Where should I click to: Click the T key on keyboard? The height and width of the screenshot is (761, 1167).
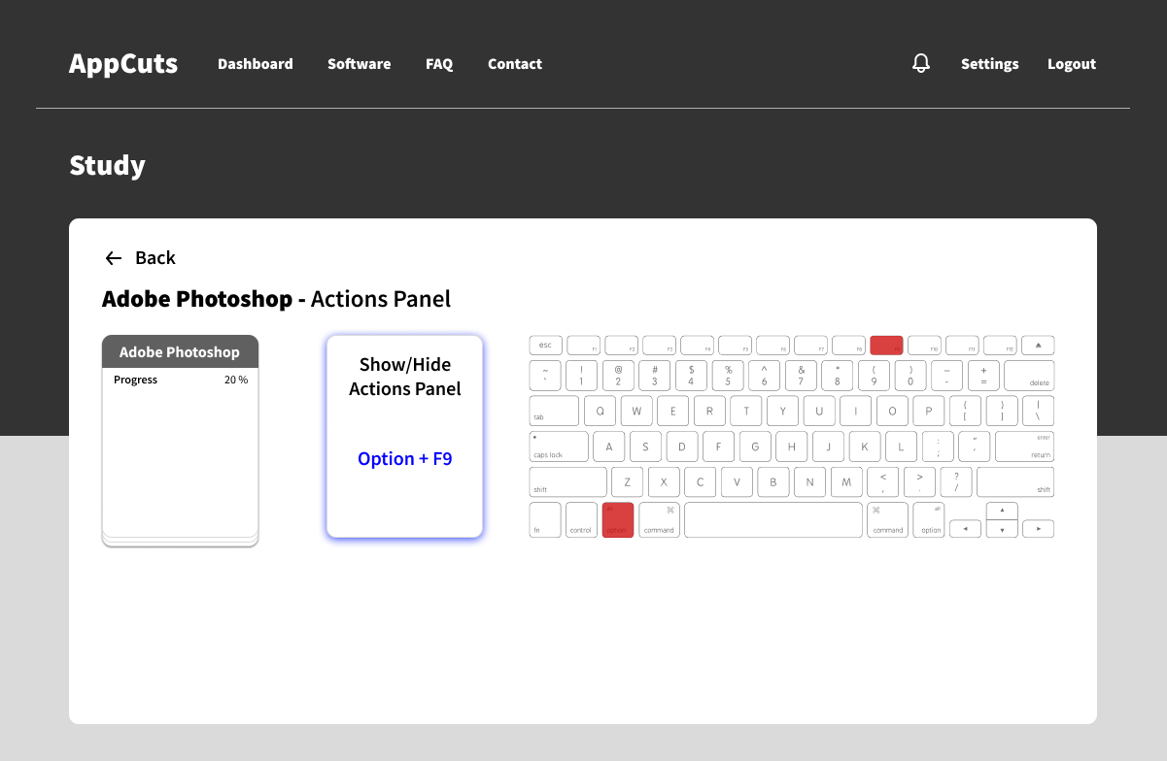click(x=746, y=410)
